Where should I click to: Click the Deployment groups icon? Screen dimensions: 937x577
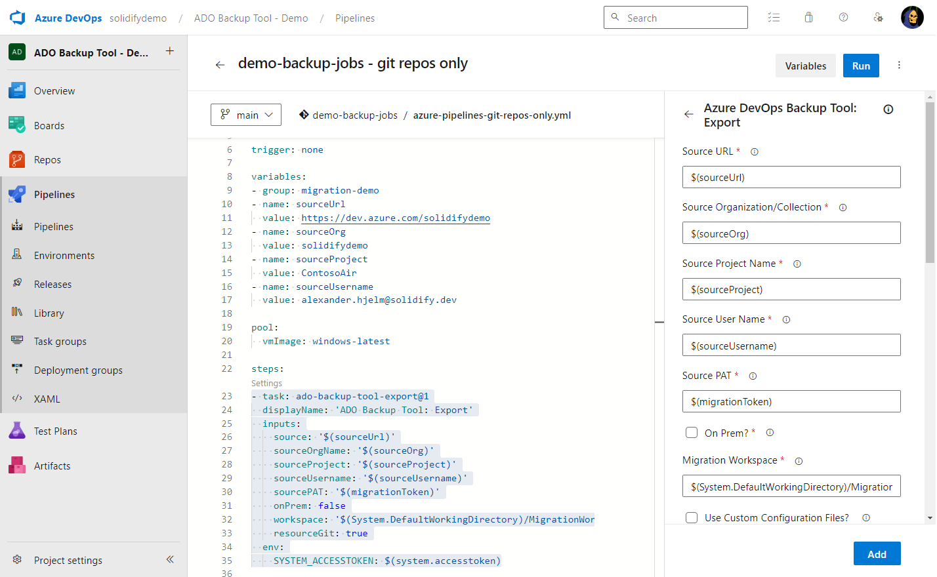coord(17,369)
